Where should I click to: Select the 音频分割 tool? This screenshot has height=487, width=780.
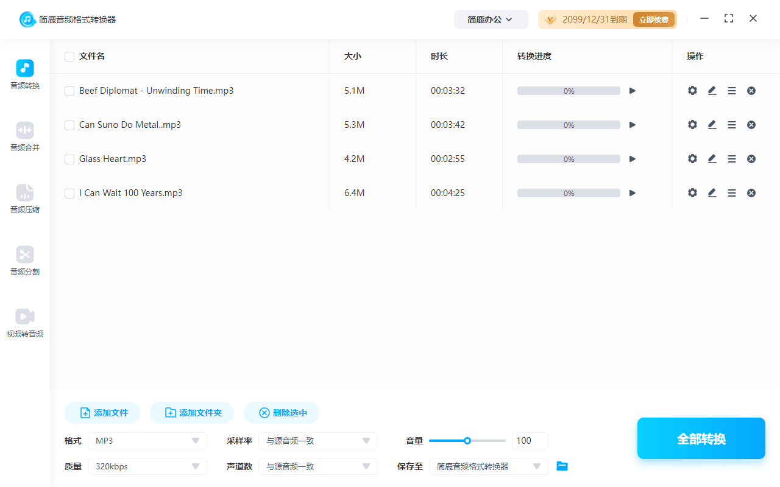[x=24, y=260]
